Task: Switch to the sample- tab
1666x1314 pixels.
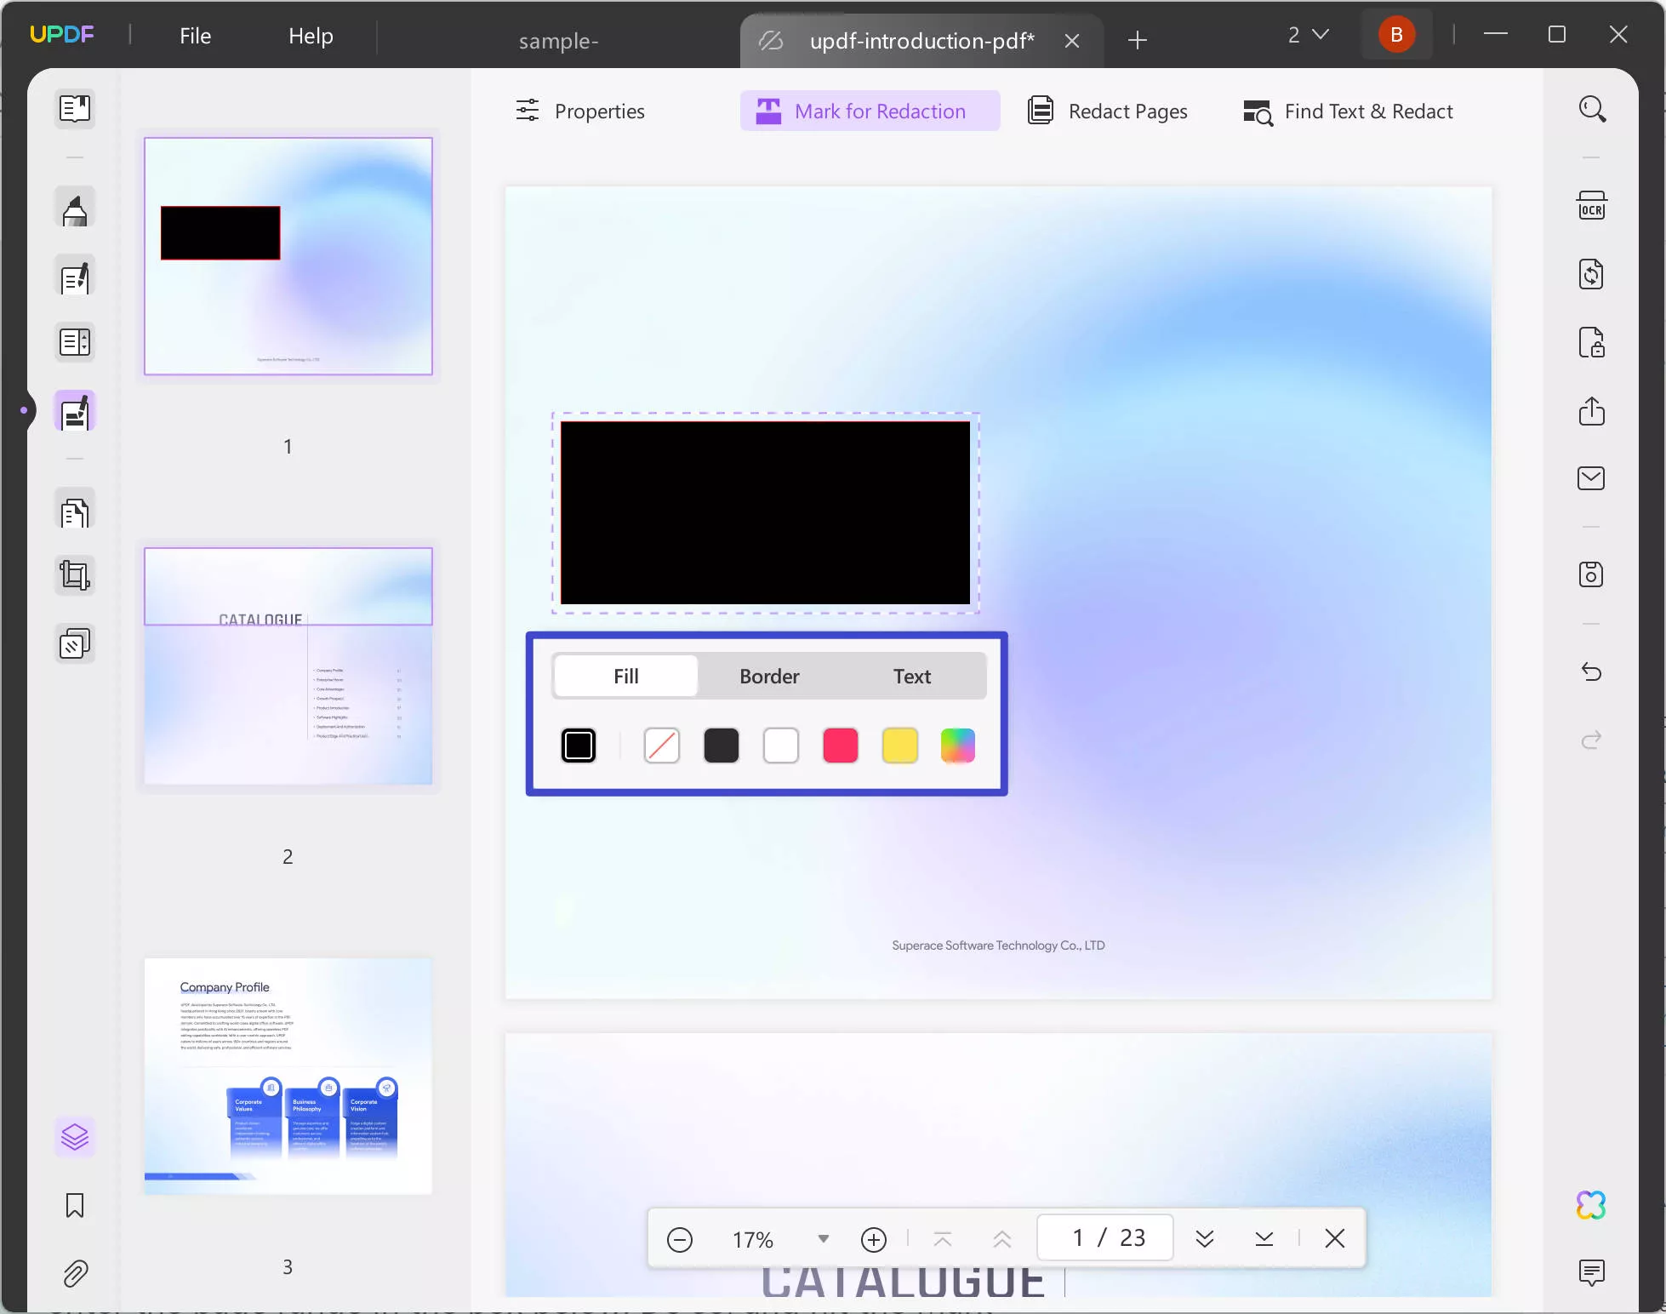Action: tap(558, 41)
